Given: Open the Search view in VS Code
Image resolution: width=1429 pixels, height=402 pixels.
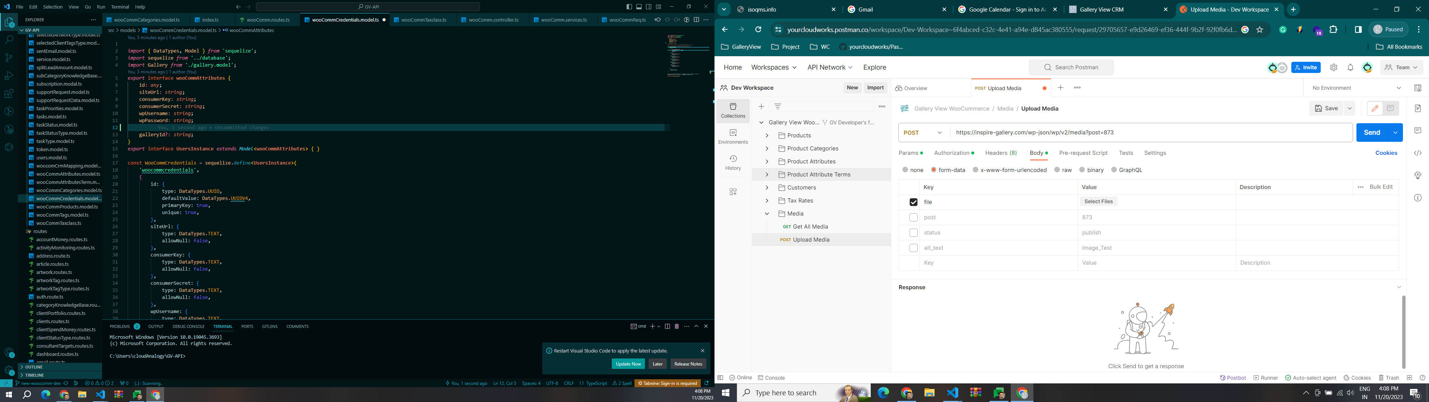Looking at the screenshot, I should pyautogui.click(x=9, y=40).
